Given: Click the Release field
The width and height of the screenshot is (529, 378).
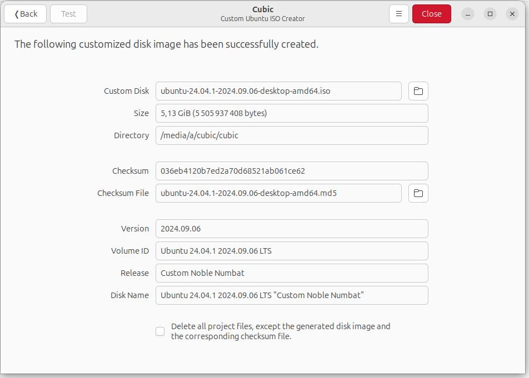Looking at the screenshot, I should 292,273.
